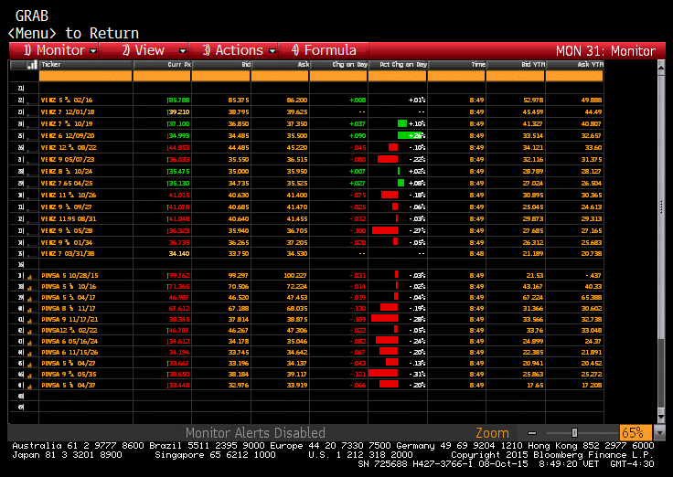Click the Time column header
The width and height of the screenshot is (673, 477).
[x=456, y=65]
